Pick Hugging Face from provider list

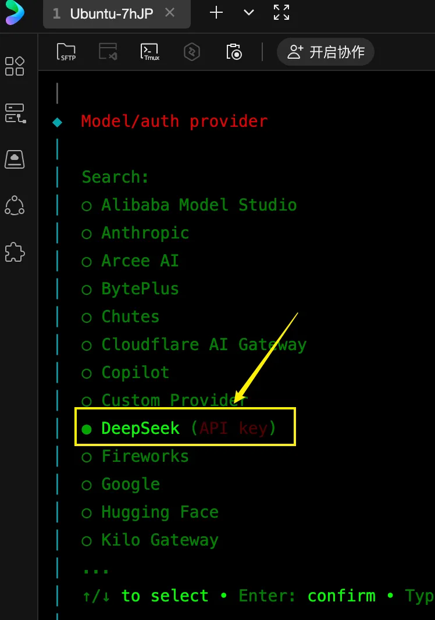point(159,512)
